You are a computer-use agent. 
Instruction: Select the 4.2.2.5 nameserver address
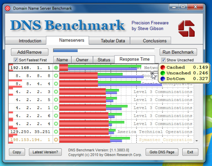33,100
